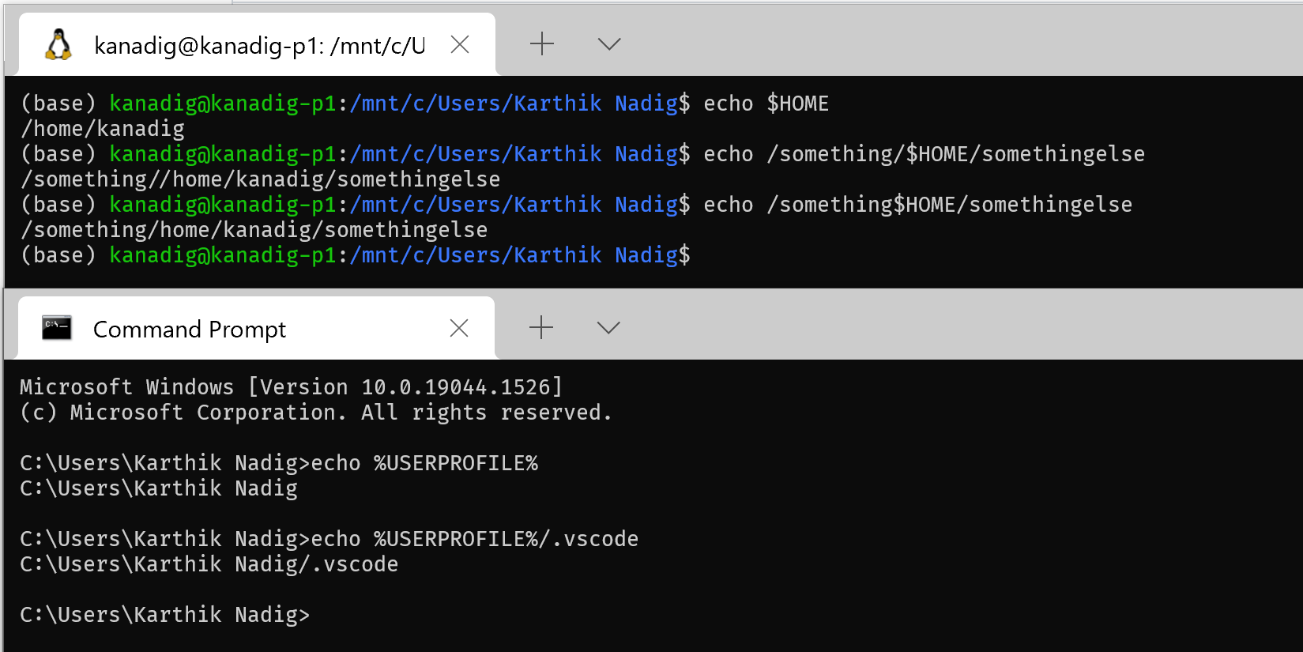
Task: Expand the new tab options chevron on top terminal
Action: pos(608,45)
